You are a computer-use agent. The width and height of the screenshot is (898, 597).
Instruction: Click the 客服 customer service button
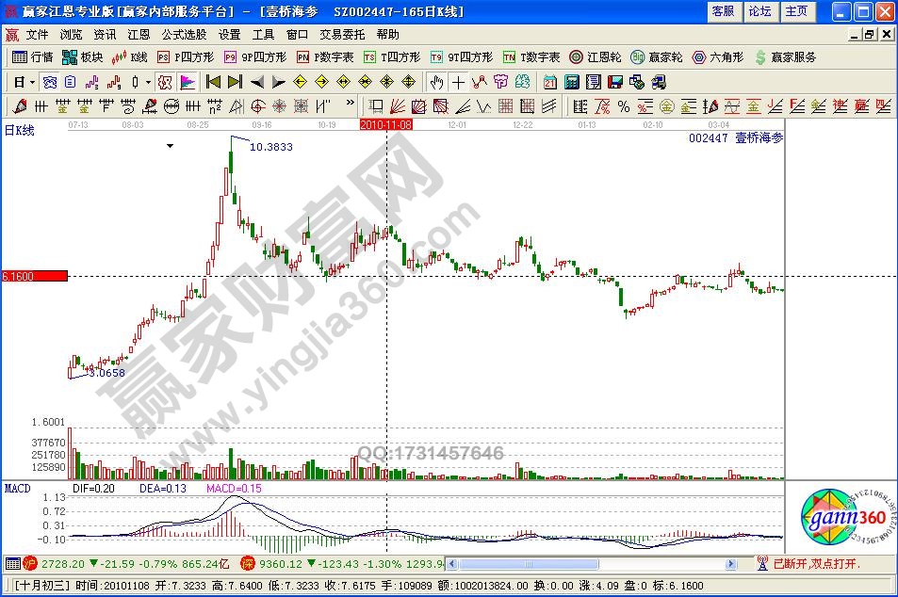point(723,11)
